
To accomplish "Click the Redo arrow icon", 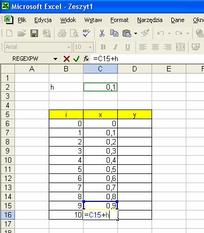I will (x=179, y=33).
